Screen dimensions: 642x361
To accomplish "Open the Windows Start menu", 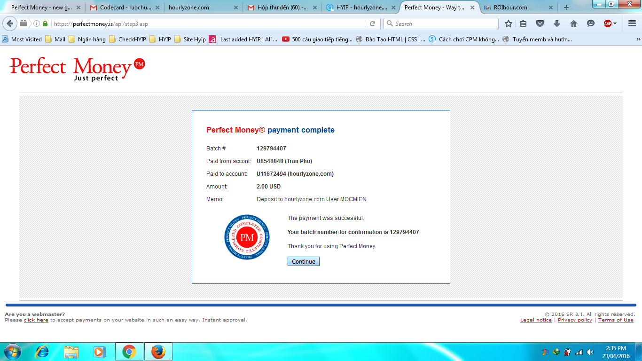I will pos(12,352).
